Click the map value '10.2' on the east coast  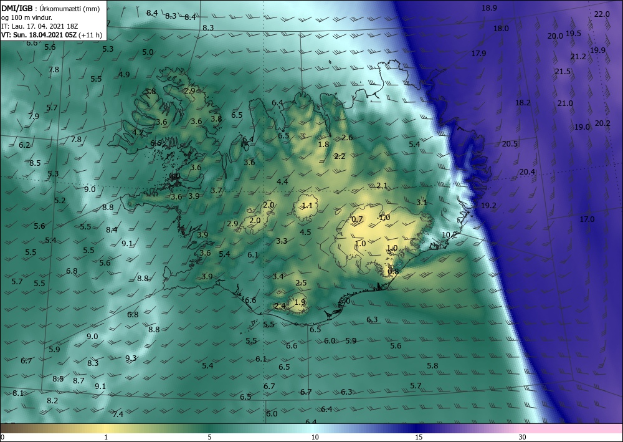(x=449, y=235)
